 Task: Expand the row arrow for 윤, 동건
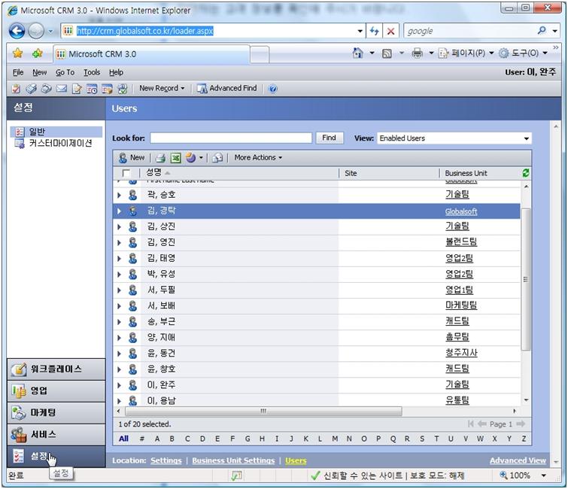click(x=119, y=354)
